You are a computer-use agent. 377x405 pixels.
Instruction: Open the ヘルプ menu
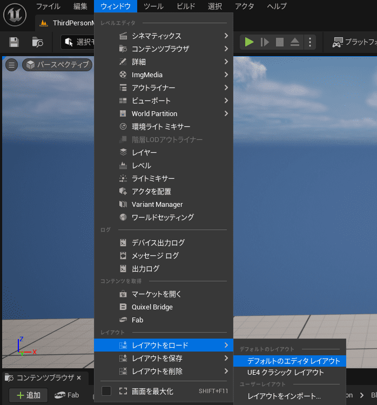click(x=277, y=6)
